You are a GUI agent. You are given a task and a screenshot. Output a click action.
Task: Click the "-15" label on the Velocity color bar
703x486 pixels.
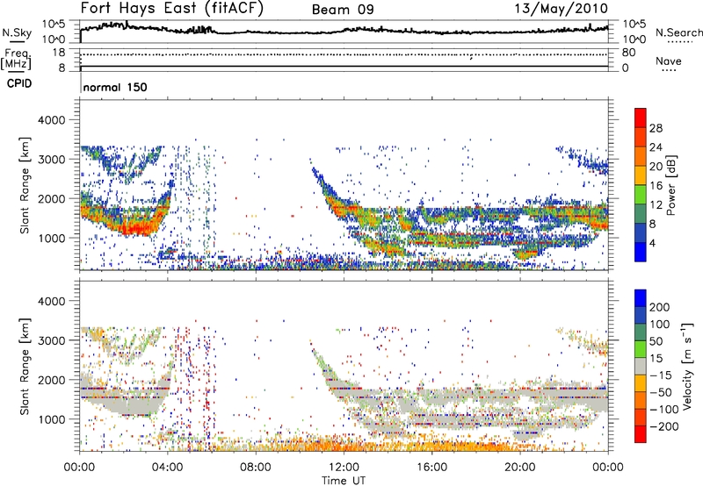pyautogui.click(x=660, y=375)
